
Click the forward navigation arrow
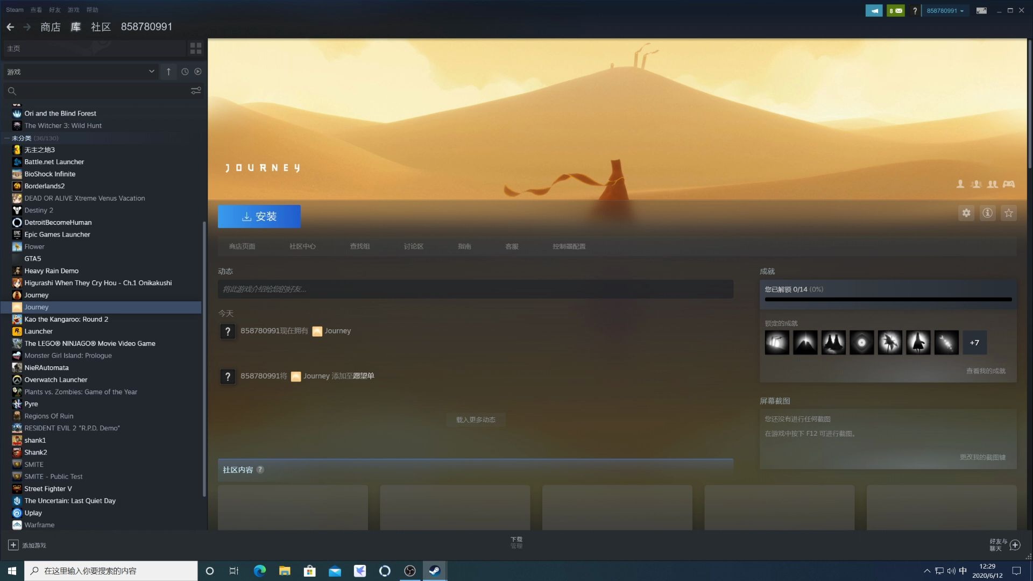(27, 27)
